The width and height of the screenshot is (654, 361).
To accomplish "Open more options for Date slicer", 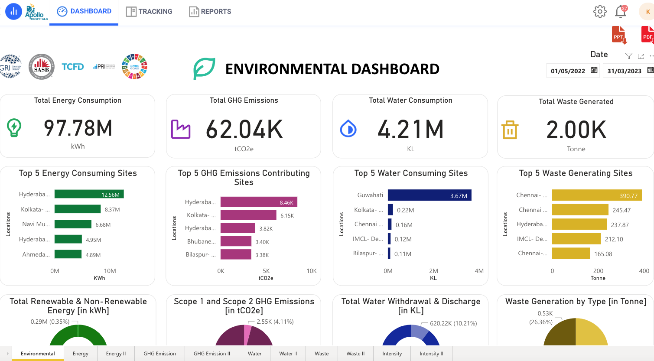I will [651, 56].
